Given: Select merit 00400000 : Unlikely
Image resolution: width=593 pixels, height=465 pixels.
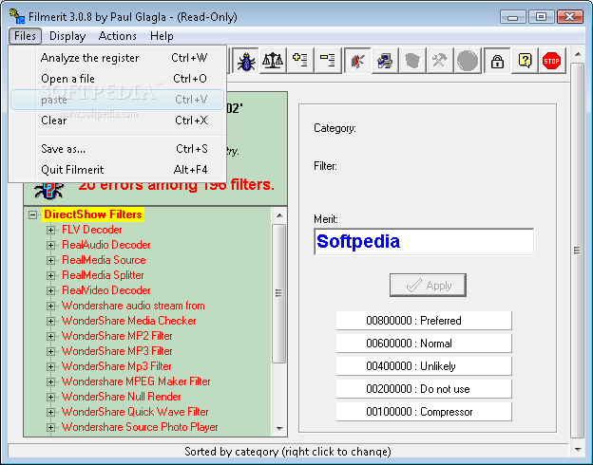Looking at the screenshot, I should click(424, 366).
